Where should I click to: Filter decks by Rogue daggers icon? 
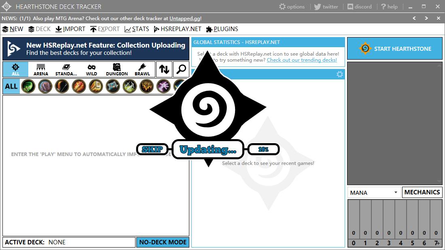(130, 86)
